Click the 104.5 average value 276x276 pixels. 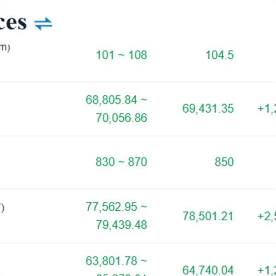tap(219, 55)
